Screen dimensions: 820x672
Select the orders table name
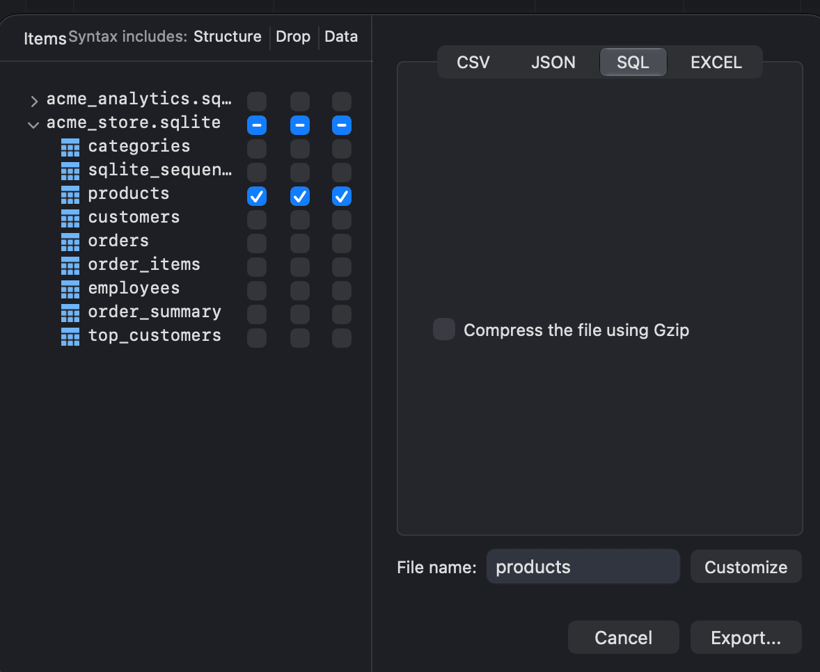(x=118, y=241)
